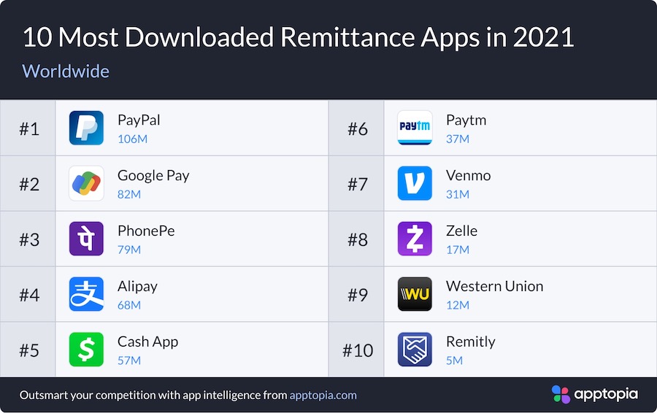The height and width of the screenshot is (413, 657).
Task: Click the #10 rank label
Action: pos(358,350)
